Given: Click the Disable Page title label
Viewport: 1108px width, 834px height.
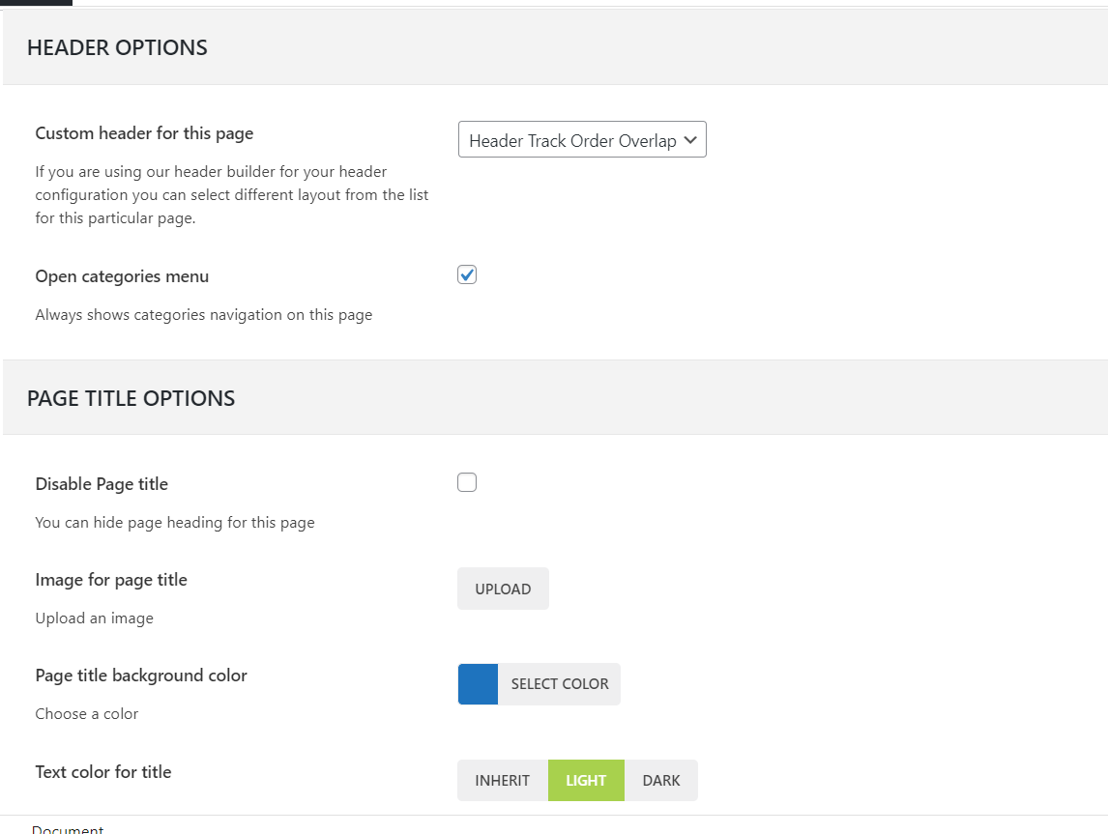Looking at the screenshot, I should tap(102, 484).
